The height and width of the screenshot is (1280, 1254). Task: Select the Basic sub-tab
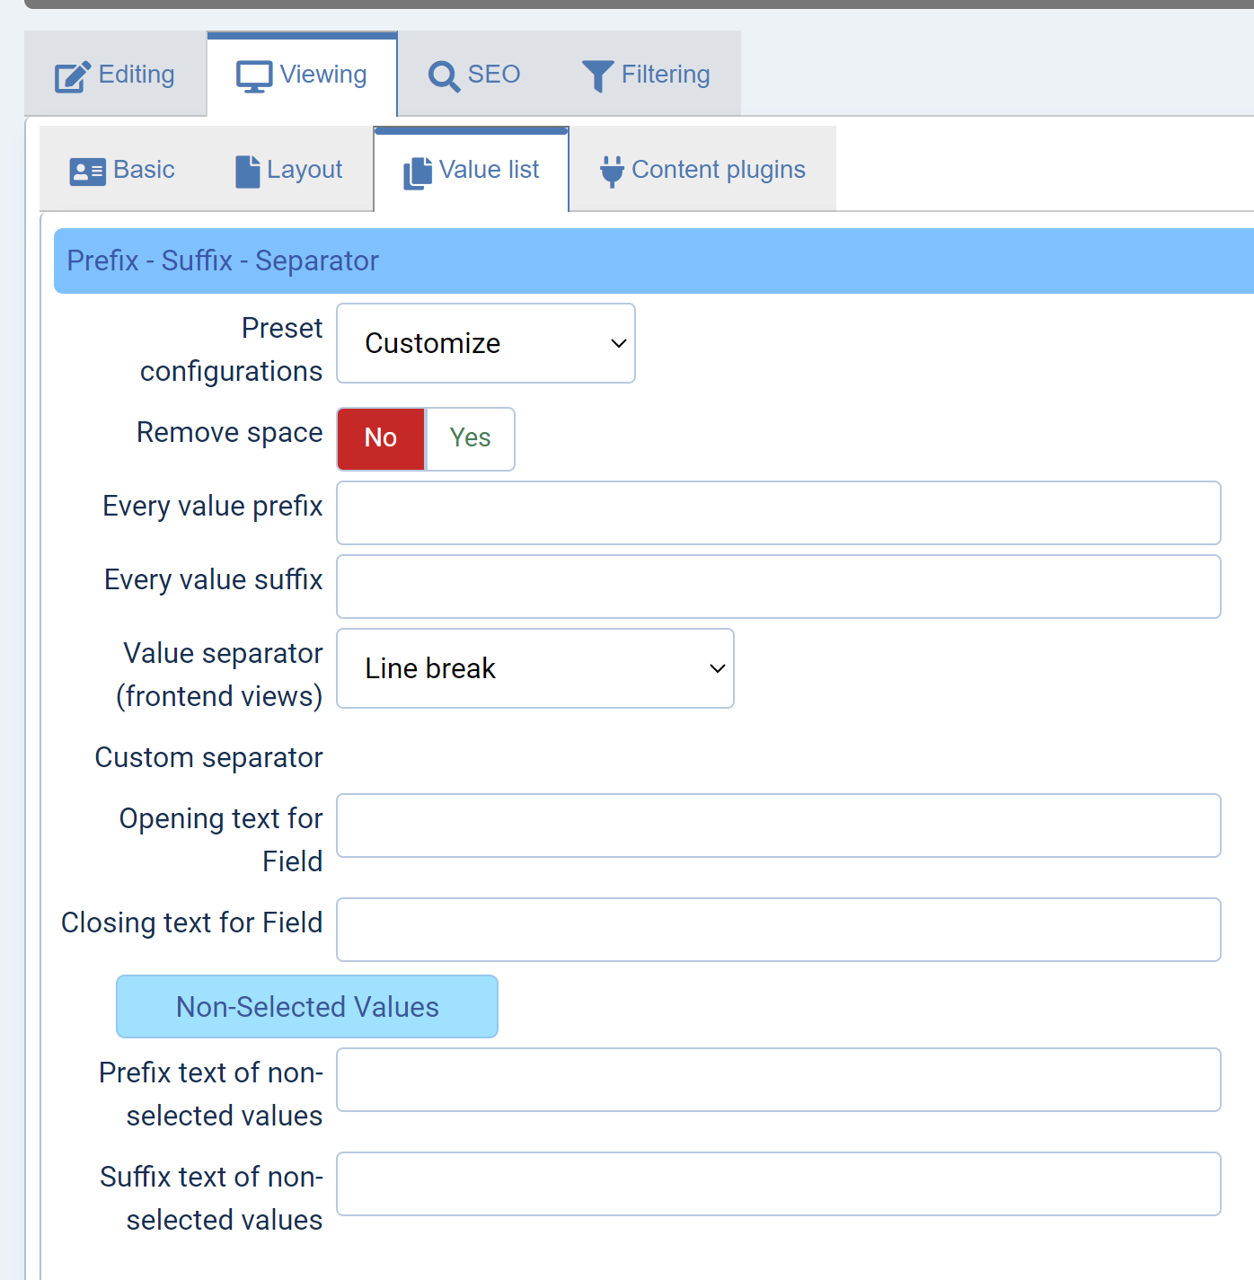[122, 170]
